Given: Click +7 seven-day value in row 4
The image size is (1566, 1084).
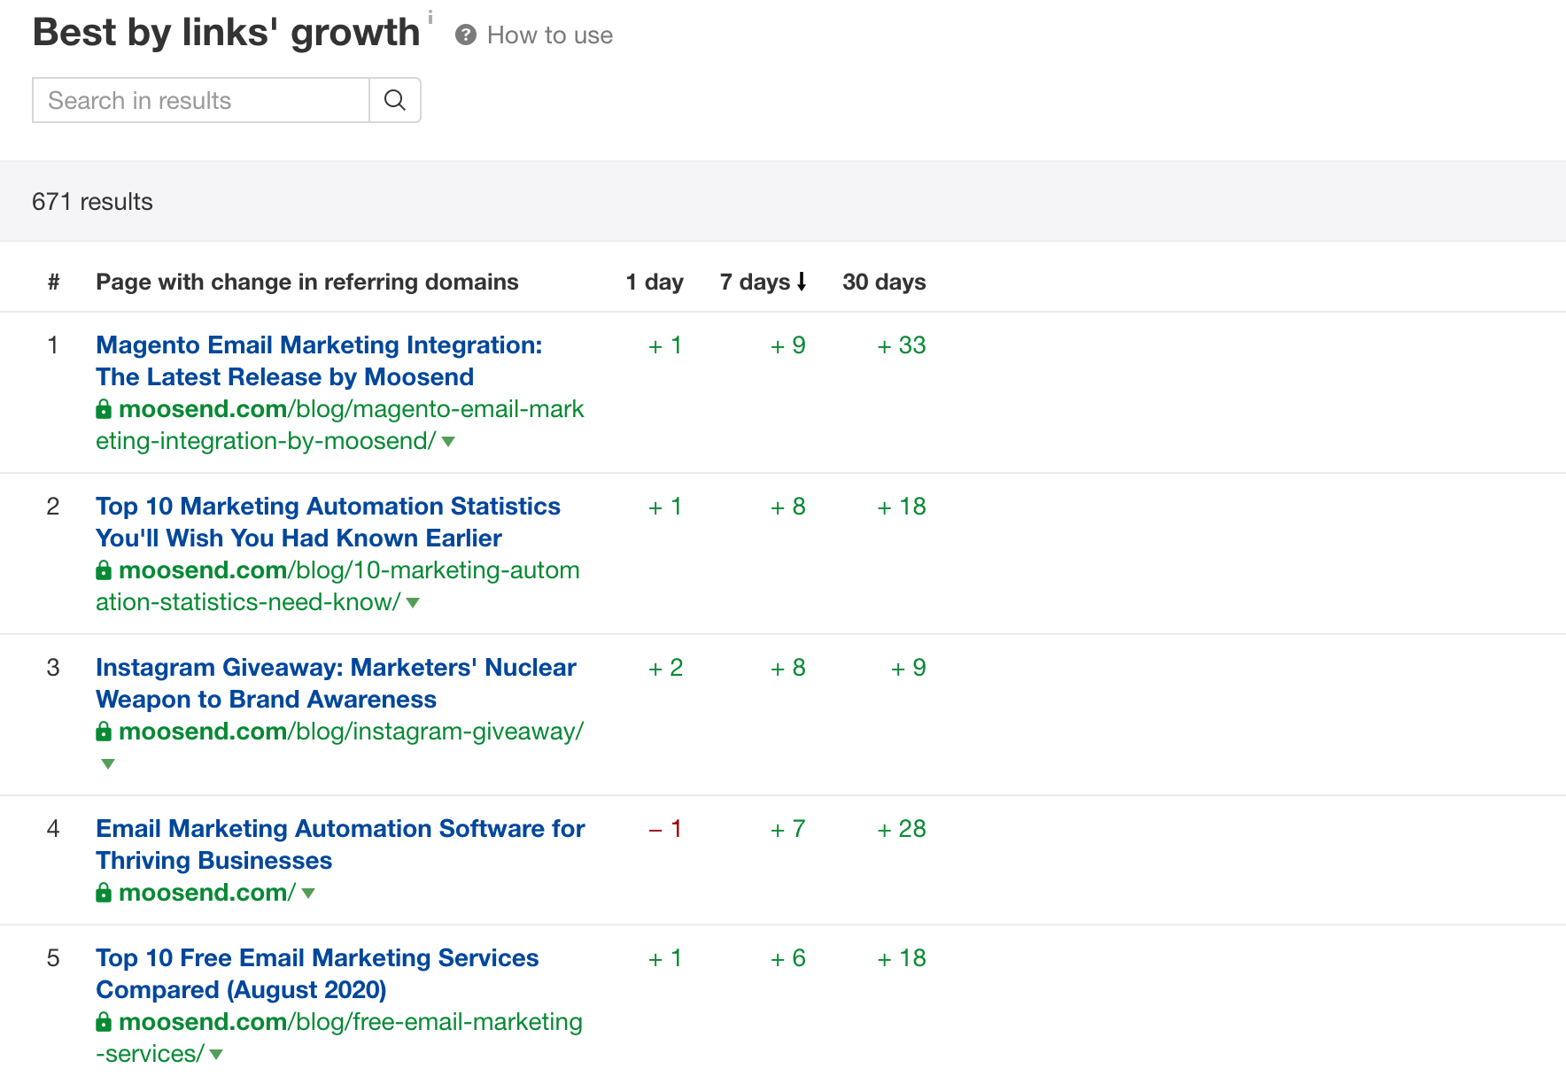Looking at the screenshot, I should pyautogui.click(x=788, y=828).
